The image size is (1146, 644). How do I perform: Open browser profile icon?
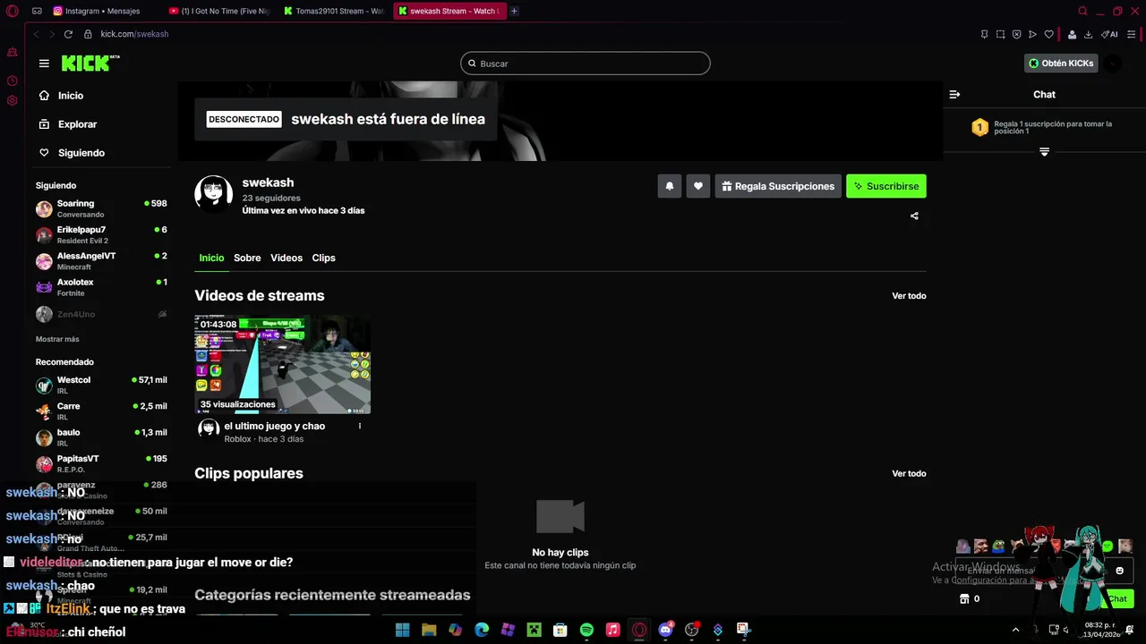(1073, 34)
